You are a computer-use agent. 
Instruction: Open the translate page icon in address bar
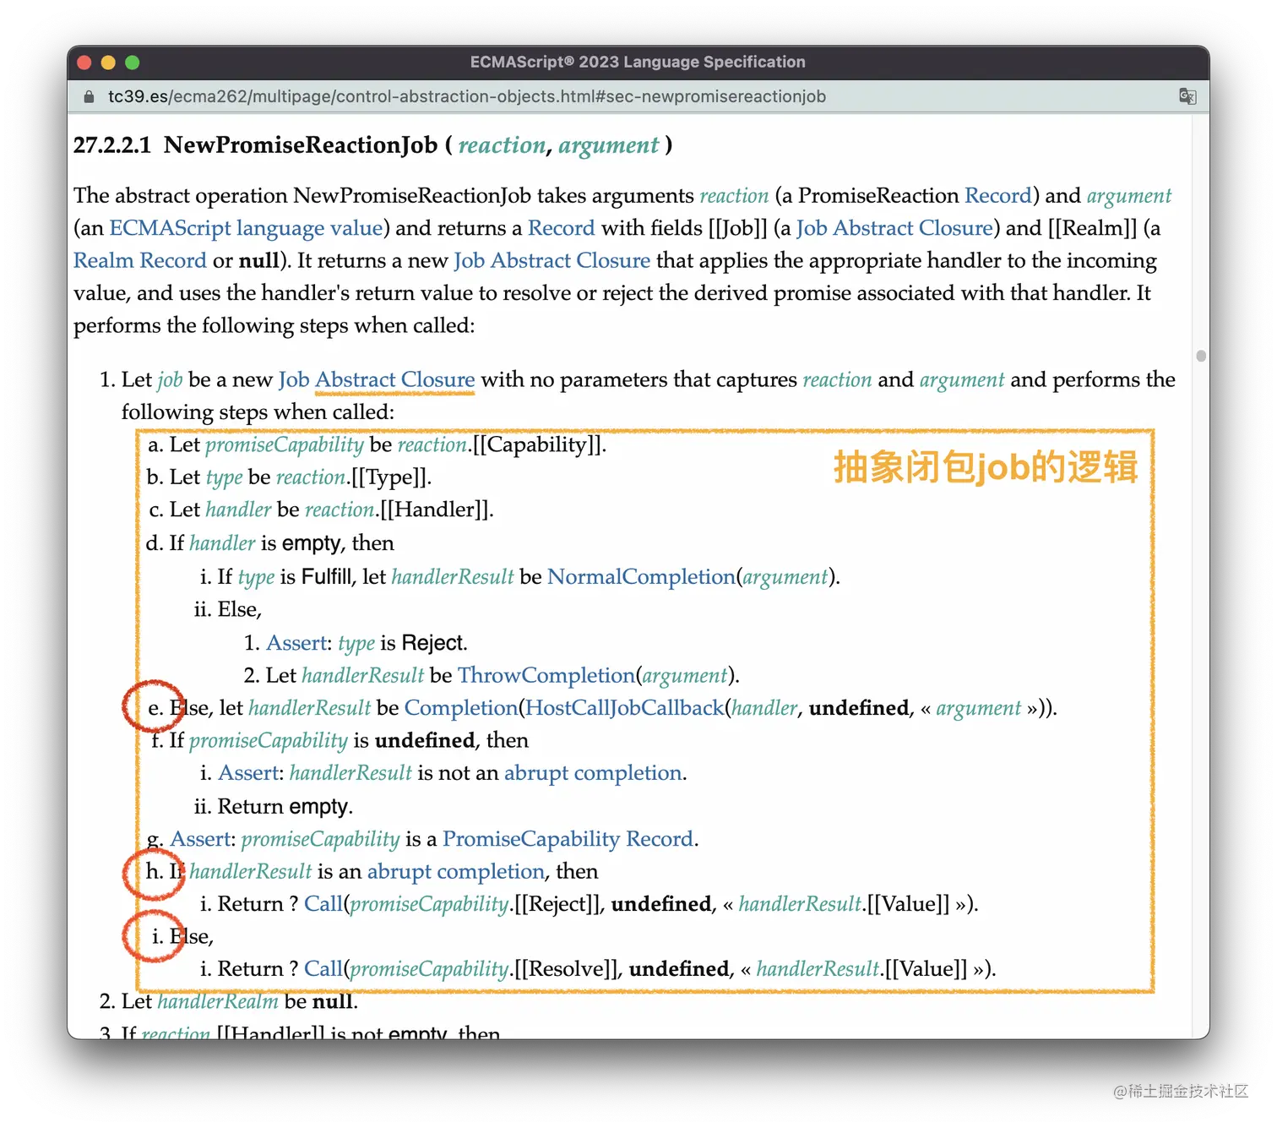(x=1187, y=96)
